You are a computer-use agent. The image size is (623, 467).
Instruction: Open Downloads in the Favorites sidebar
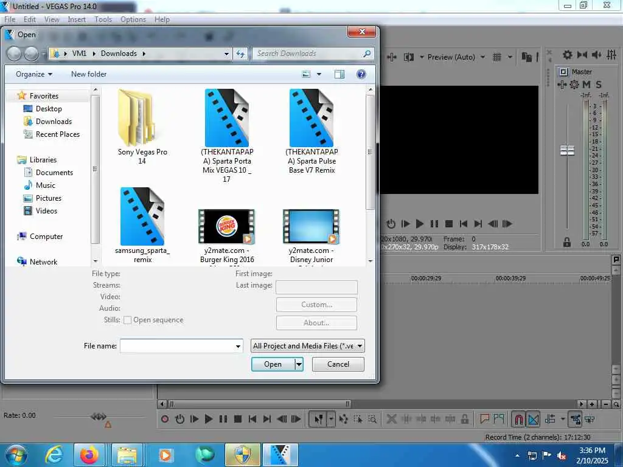pos(54,122)
